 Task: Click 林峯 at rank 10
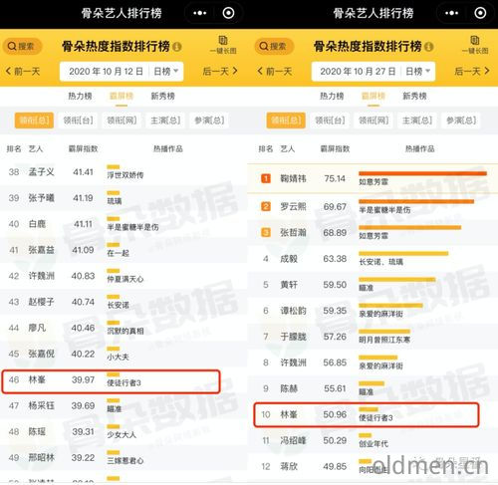(x=289, y=414)
